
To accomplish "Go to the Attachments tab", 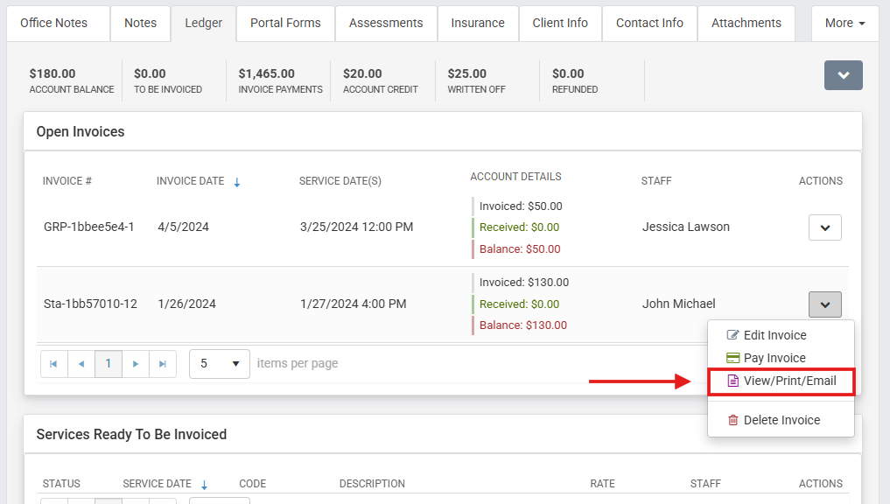I will pyautogui.click(x=746, y=24).
